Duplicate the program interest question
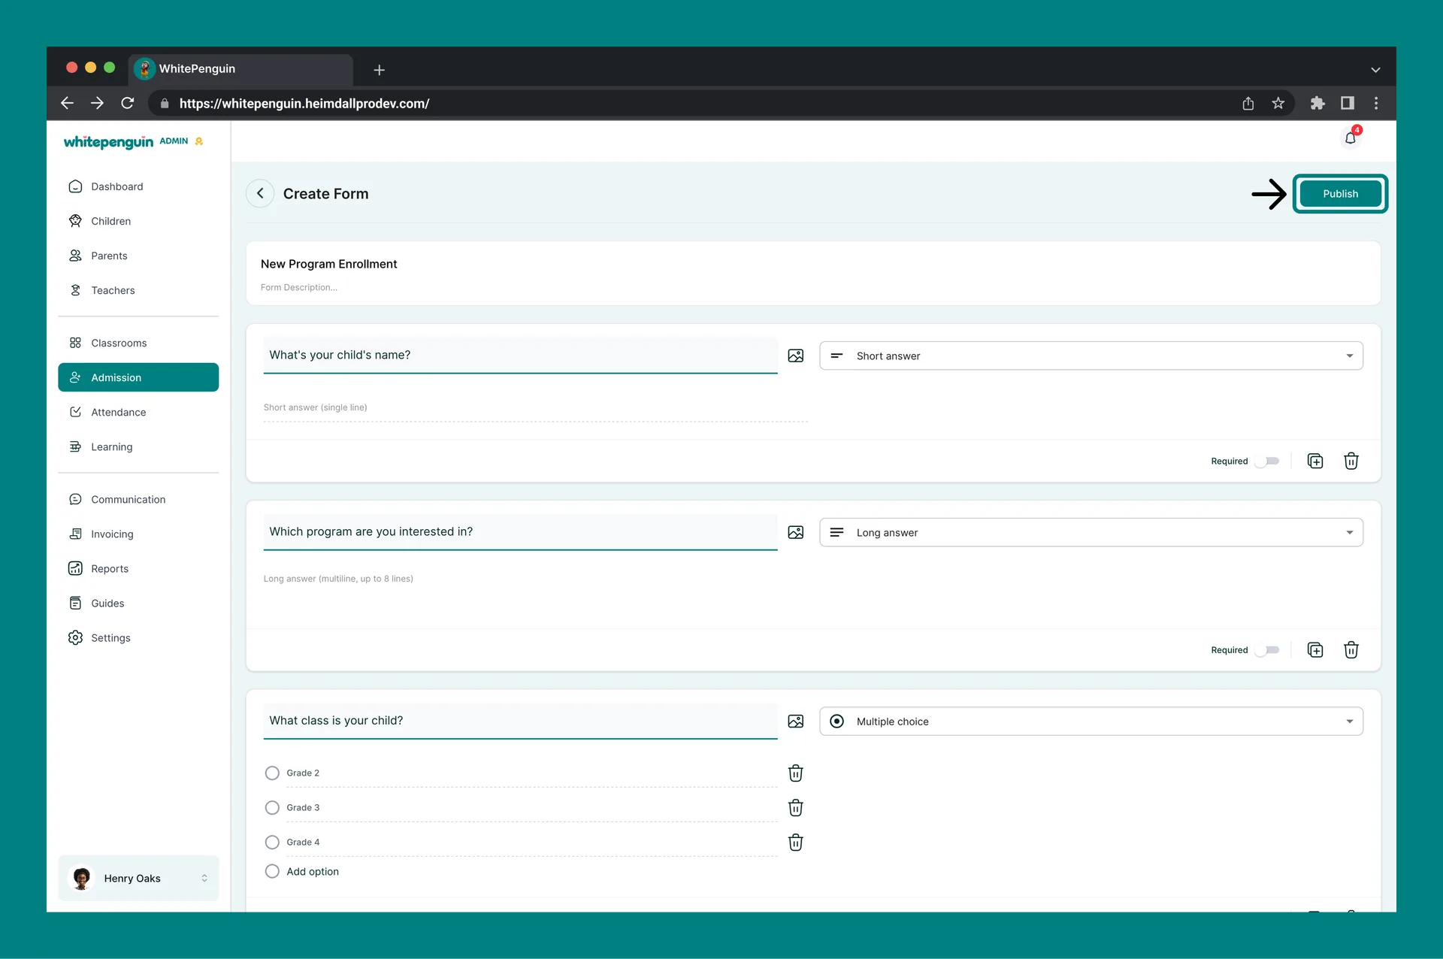This screenshot has width=1443, height=959. pyautogui.click(x=1315, y=649)
